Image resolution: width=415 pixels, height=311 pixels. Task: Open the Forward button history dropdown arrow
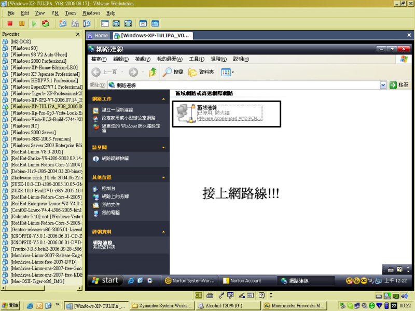tap(143, 72)
